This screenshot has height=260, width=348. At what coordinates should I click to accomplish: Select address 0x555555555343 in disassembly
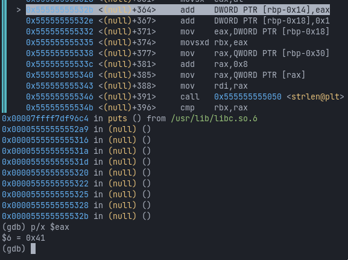[60, 86]
